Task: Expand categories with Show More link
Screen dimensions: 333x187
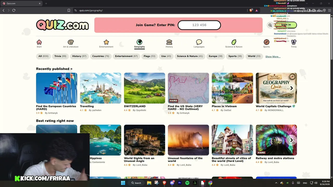Action: (x=273, y=57)
